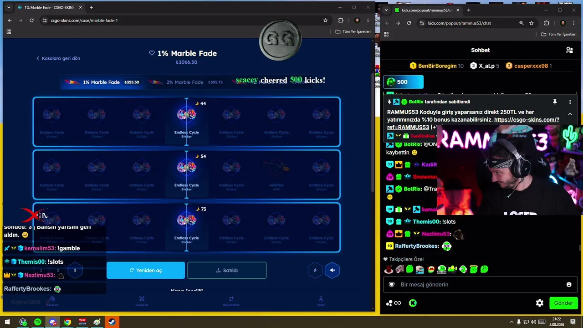View site info in csgo-skins address bar
The width and height of the screenshot is (583, 328).
44,20
